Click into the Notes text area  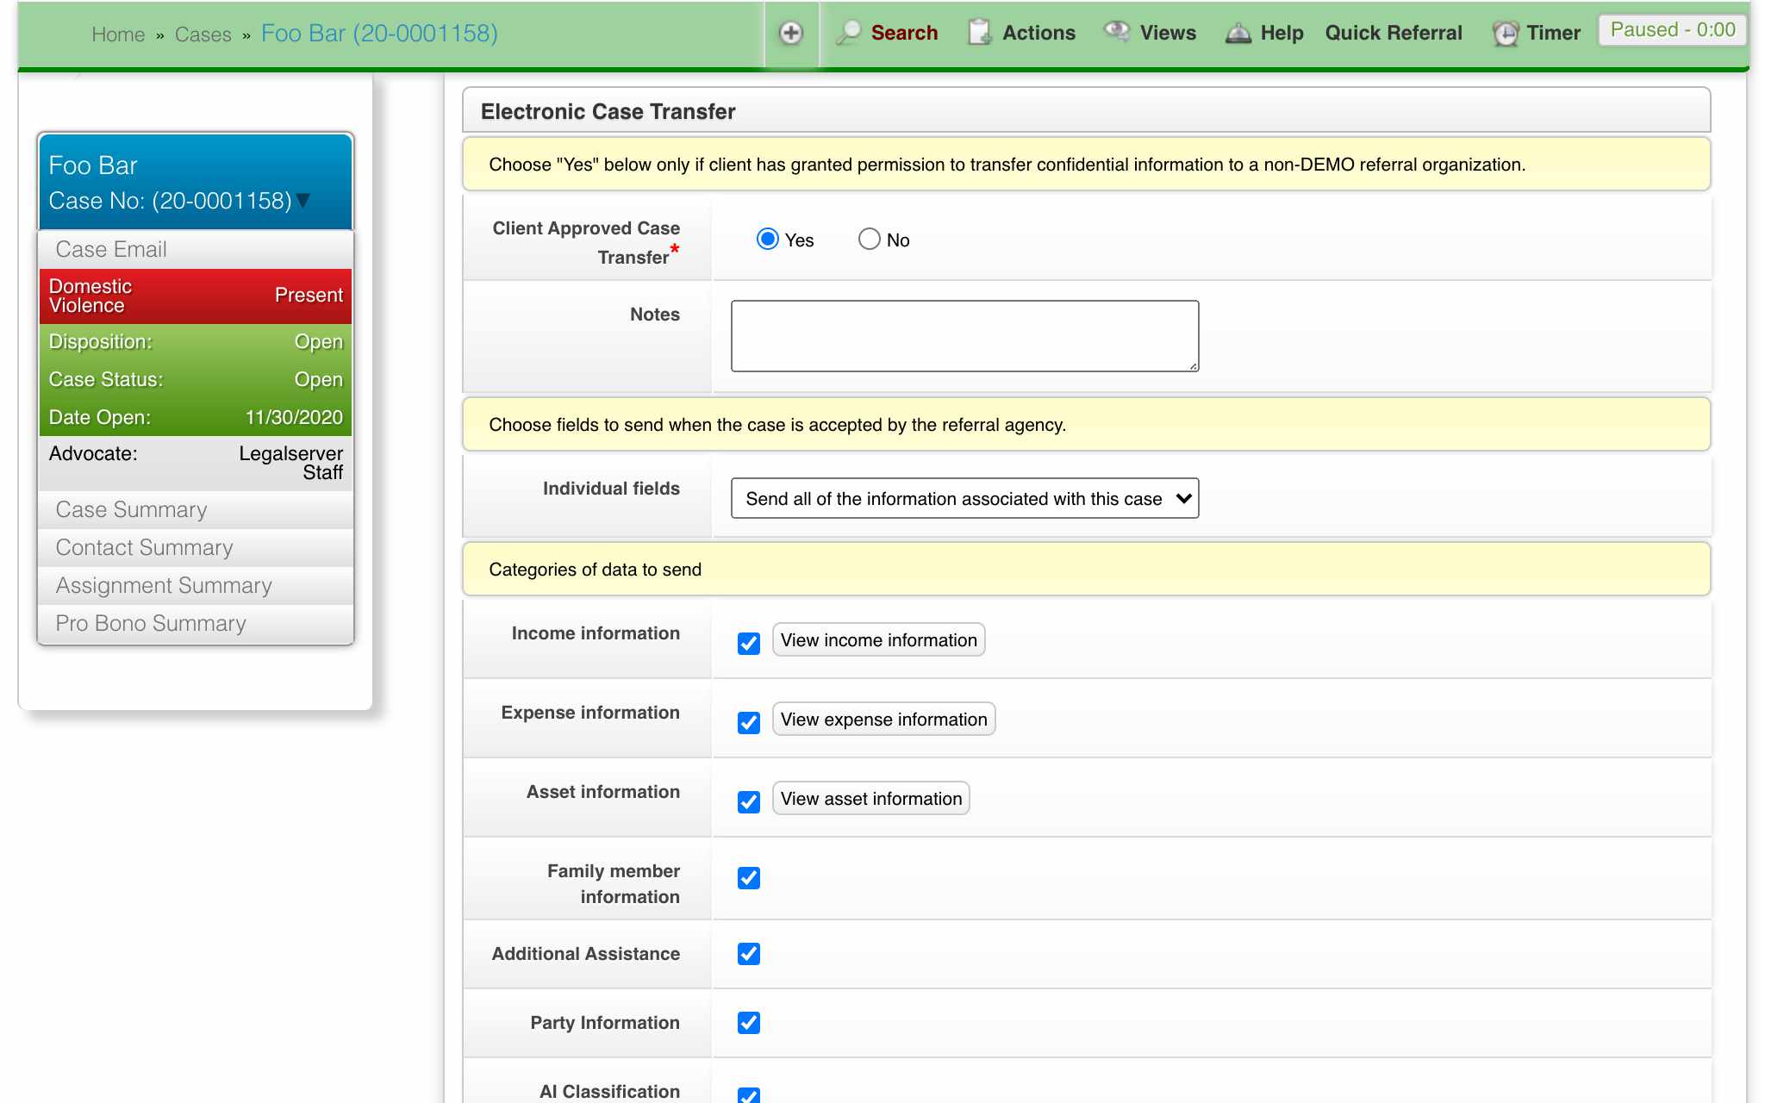tap(964, 336)
